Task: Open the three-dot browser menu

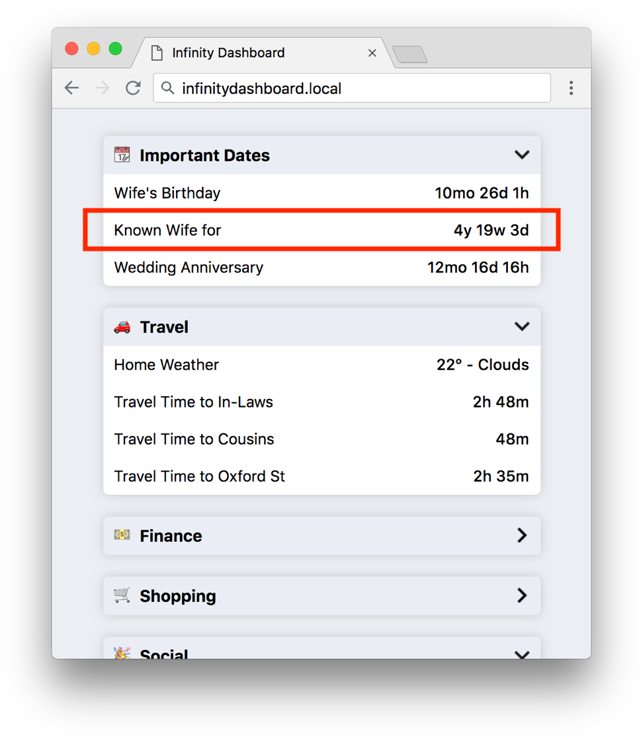Action: point(571,88)
